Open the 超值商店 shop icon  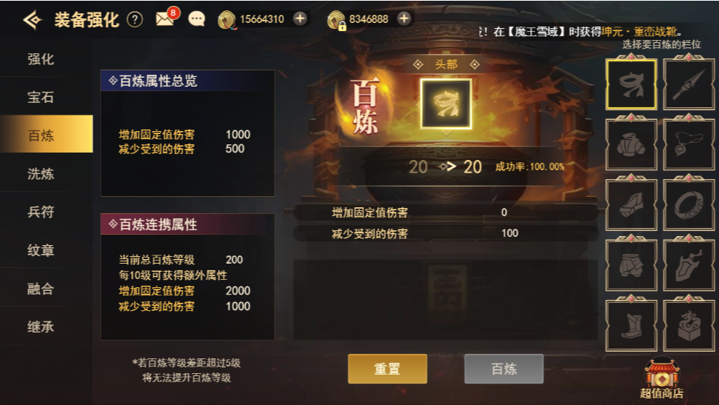click(x=662, y=379)
